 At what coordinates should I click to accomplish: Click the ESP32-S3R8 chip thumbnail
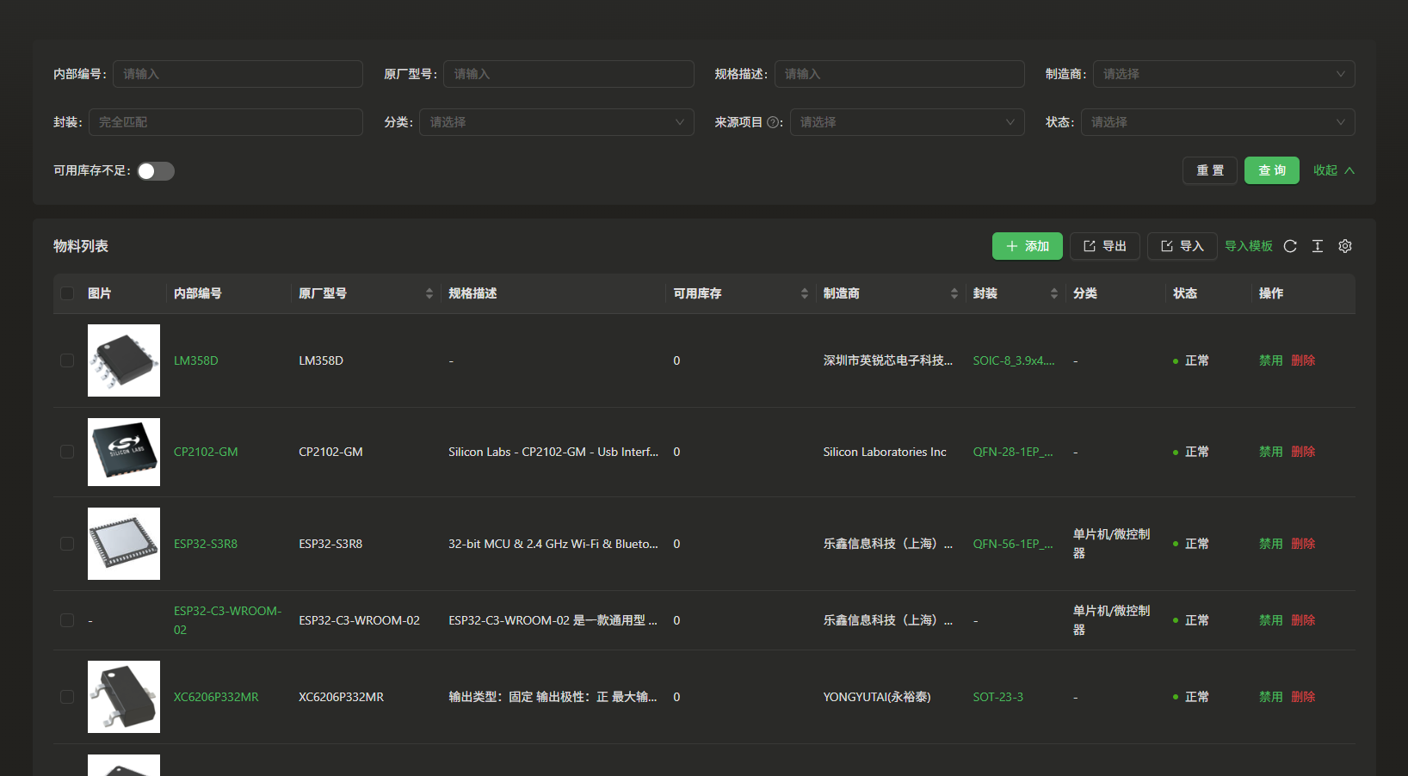[x=124, y=544]
